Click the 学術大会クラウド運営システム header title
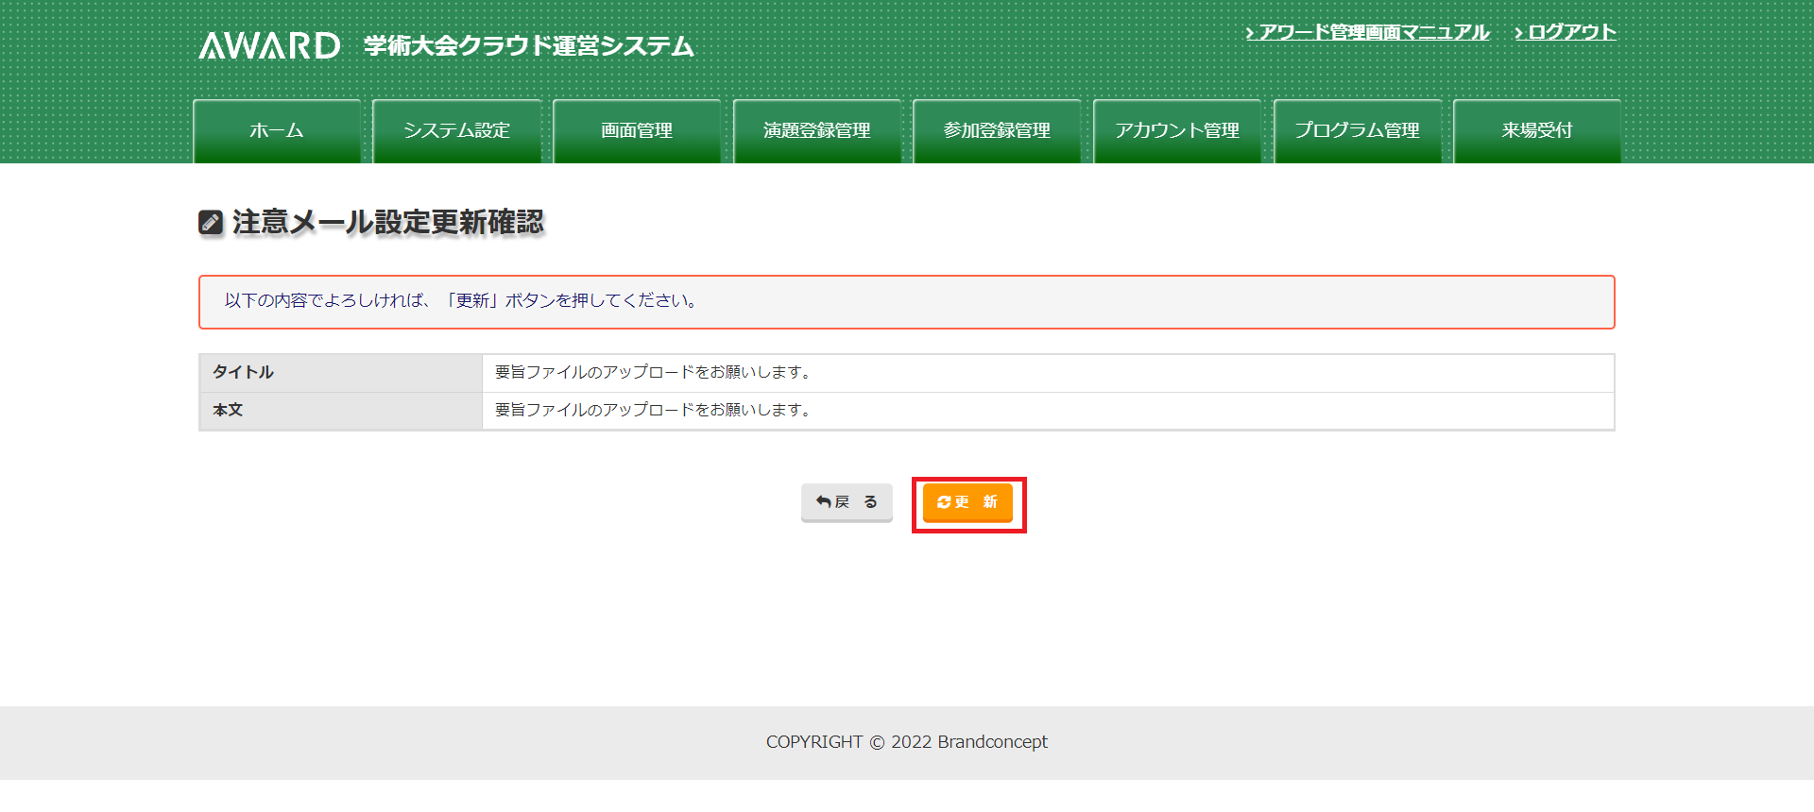 point(529,46)
